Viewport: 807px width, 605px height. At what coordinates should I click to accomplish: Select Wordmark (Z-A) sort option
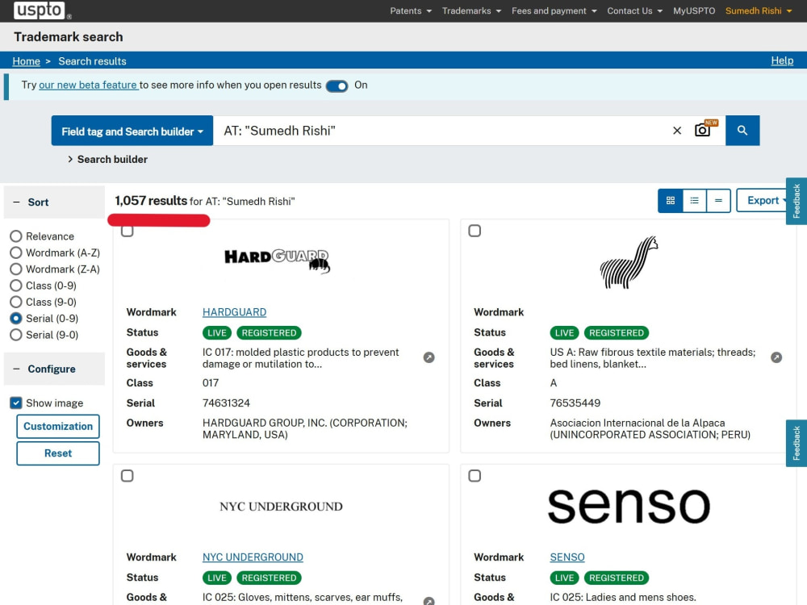point(16,269)
